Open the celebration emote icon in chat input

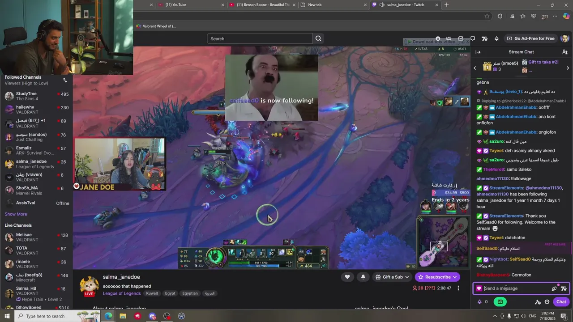point(554,288)
